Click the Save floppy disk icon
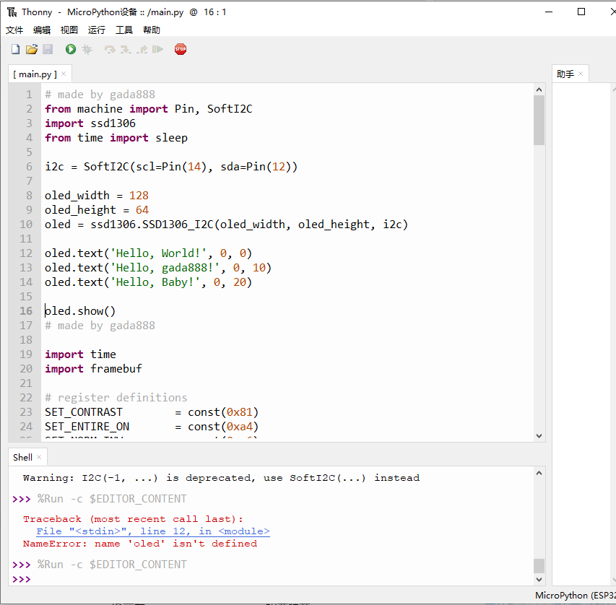 click(x=48, y=49)
